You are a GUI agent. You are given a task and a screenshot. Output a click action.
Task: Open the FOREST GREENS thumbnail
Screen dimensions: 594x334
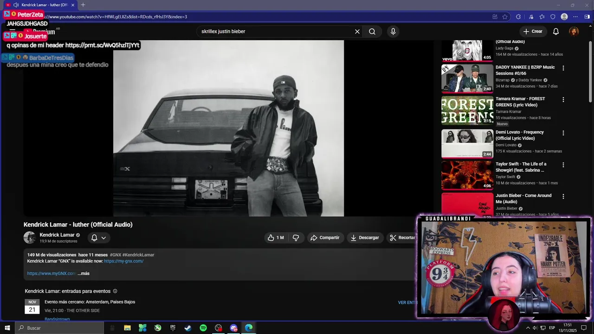[467, 110]
